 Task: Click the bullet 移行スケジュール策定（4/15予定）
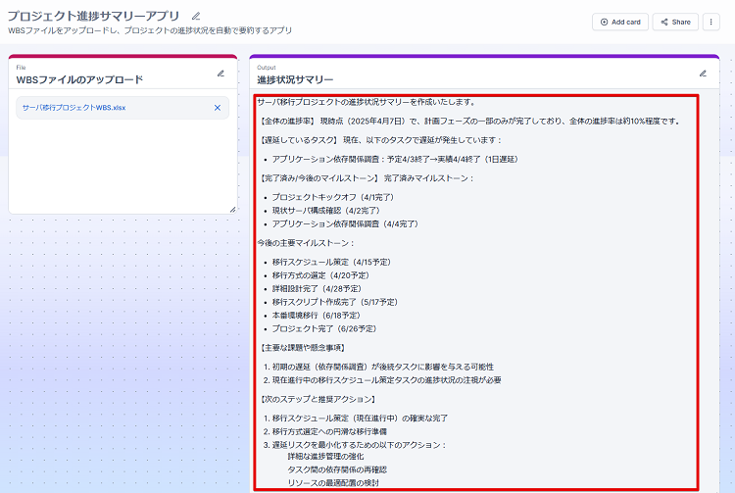pos(331,263)
